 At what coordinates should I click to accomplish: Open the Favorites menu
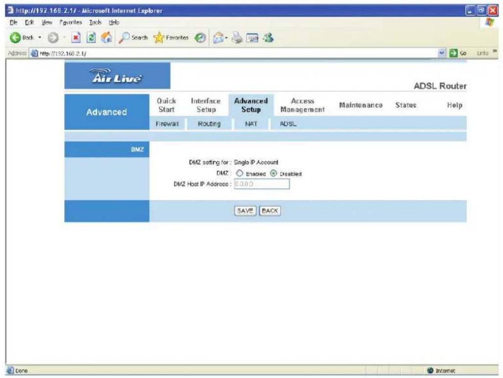point(70,22)
